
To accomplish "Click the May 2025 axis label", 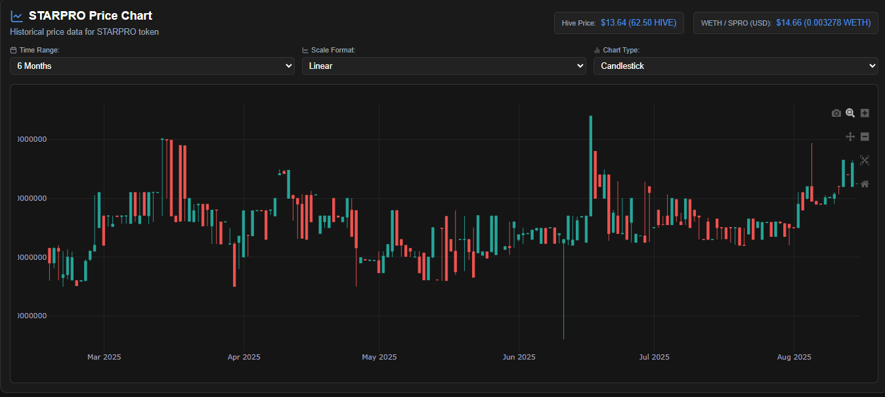I will 379,357.
